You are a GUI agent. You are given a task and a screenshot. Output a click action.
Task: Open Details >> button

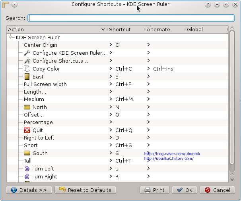click(x=29, y=190)
